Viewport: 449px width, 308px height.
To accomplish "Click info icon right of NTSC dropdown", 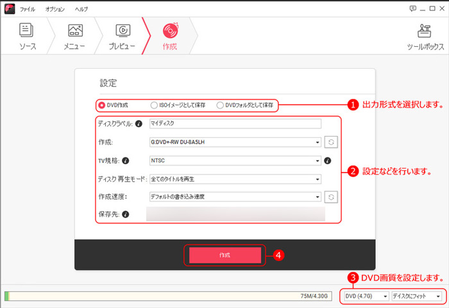I will click(x=328, y=160).
